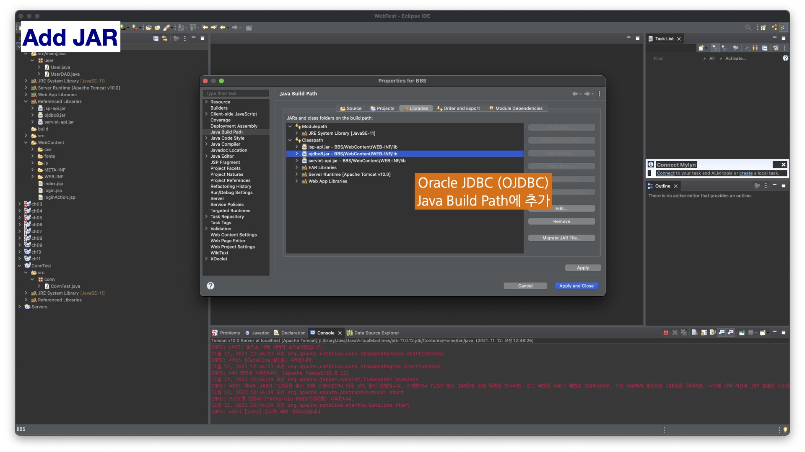Click the Edit... button in build path
Screen dimensions: 805x452
click(x=561, y=208)
